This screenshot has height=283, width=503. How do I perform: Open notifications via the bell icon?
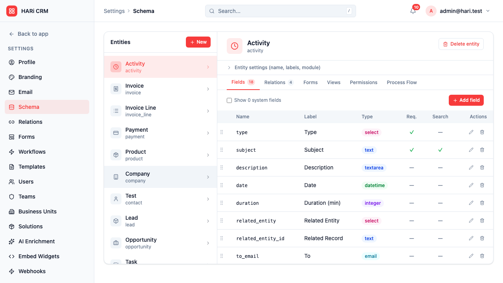pyautogui.click(x=412, y=11)
